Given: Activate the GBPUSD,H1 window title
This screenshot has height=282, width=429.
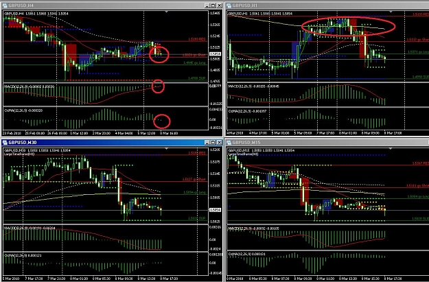Looking at the screenshot, I should click(245, 5).
